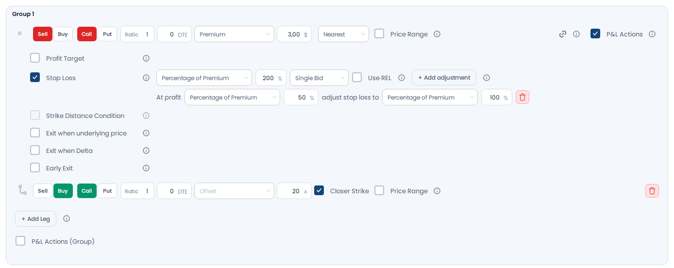Uncheck the P&L Actions checkbox
This screenshot has height=268, width=674.
pyautogui.click(x=595, y=33)
